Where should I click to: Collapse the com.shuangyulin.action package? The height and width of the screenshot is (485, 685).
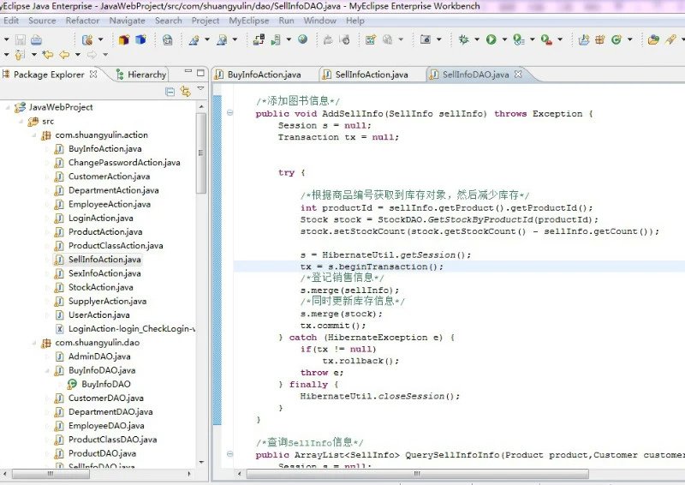(x=34, y=135)
